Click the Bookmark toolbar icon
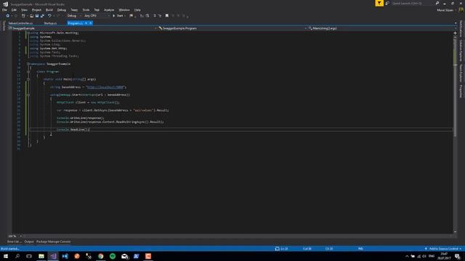This screenshot has width=465, height=261. pos(167,16)
